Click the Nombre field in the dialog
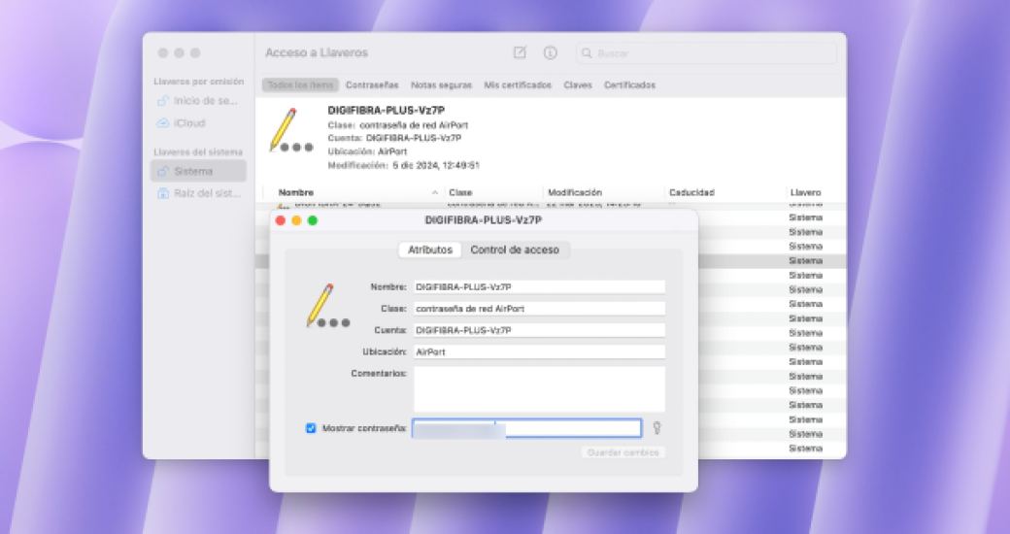Image resolution: width=1010 pixels, height=534 pixels. [x=539, y=287]
